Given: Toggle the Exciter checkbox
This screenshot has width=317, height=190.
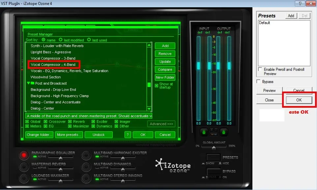Looking at the screenshot, I should 93,122.
